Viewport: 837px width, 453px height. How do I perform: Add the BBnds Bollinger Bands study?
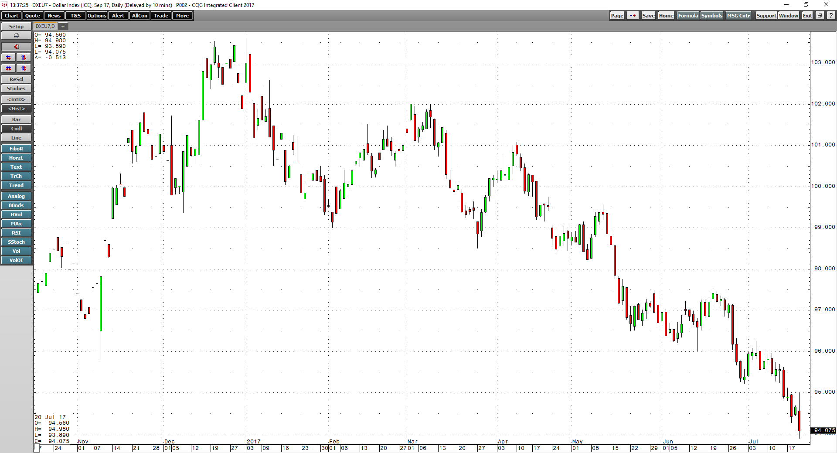coord(16,205)
